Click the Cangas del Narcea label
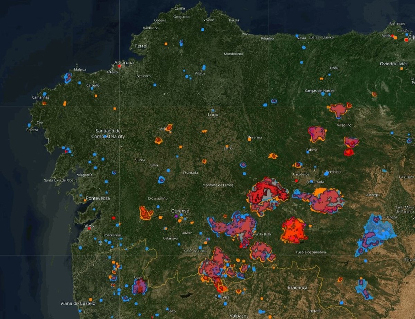The image size is (415, 319). [320, 91]
